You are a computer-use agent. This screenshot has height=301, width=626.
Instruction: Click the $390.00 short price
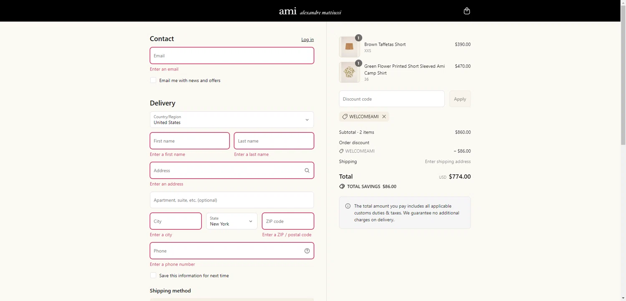(x=463, y=44)
